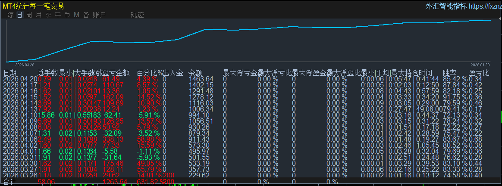The image size is (502, 186).
Task: Select the 币 currency tab
Action: [67, 15]
